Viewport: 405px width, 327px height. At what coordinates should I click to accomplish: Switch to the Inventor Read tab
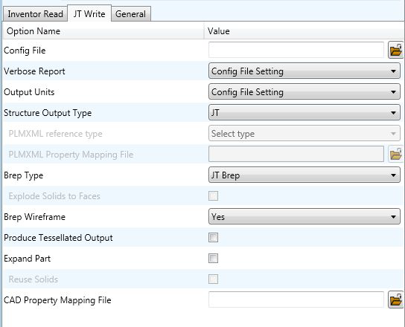pos(36,14)
